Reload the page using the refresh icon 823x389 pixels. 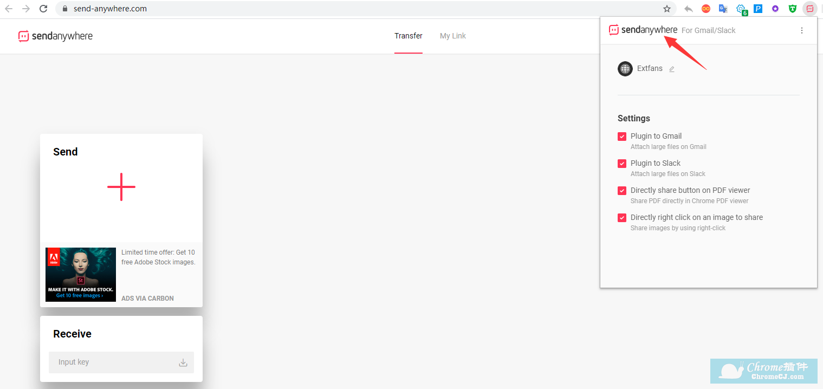[43, 9]
